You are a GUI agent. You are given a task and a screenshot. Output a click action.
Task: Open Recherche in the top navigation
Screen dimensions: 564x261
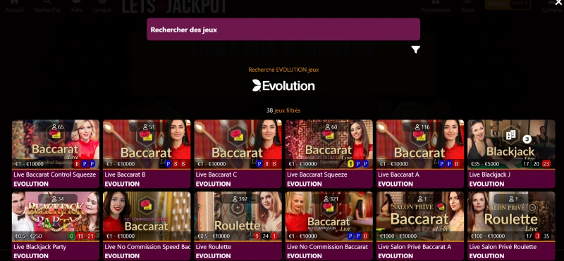[47, 6]
